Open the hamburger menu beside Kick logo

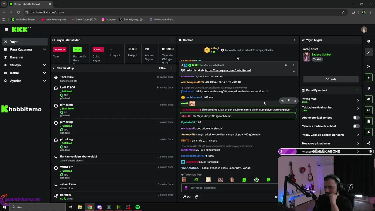(x=6, y=30)
